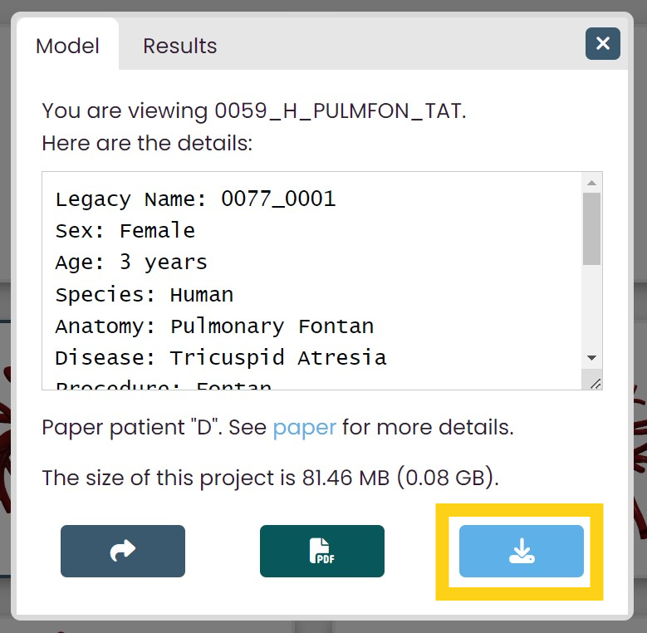Click the Anatomy: Pulmonary Fontan line
Image resolution: width=647 pixels, height=633 pixels.
[214, 326]
